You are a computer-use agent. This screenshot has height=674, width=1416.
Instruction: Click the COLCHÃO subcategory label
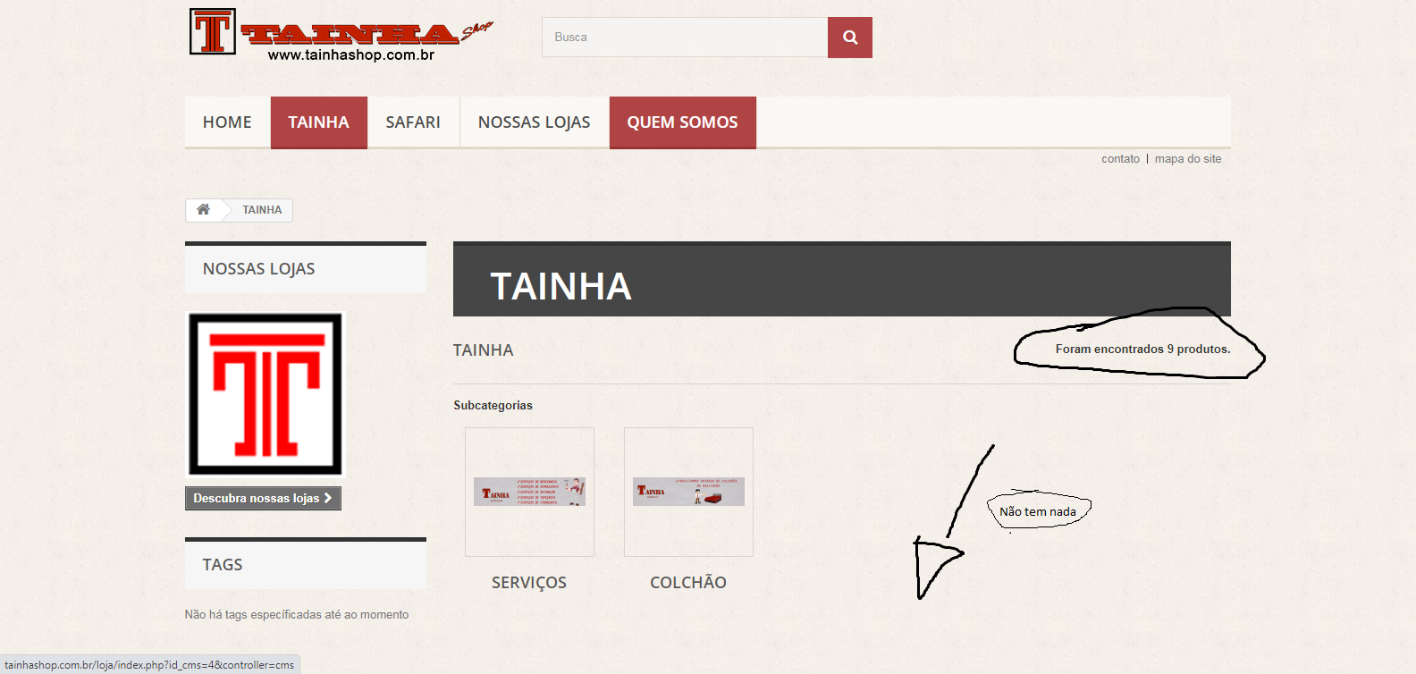(x=688, y=583)
